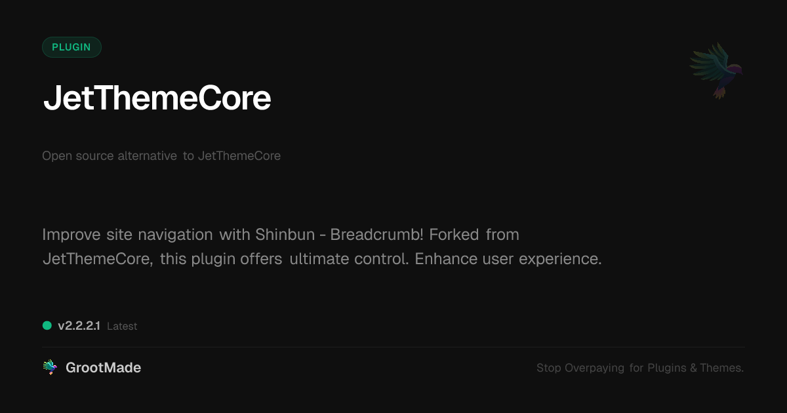Click the small GrootMade bird icon
This screenshot has width=787, height=413.
coord(50,368)
